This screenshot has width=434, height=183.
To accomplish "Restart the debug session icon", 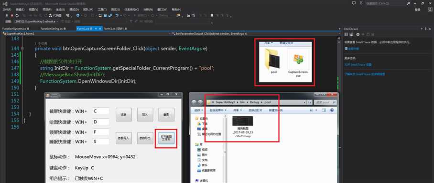I will pyautogui.click(x=17, y=15).
